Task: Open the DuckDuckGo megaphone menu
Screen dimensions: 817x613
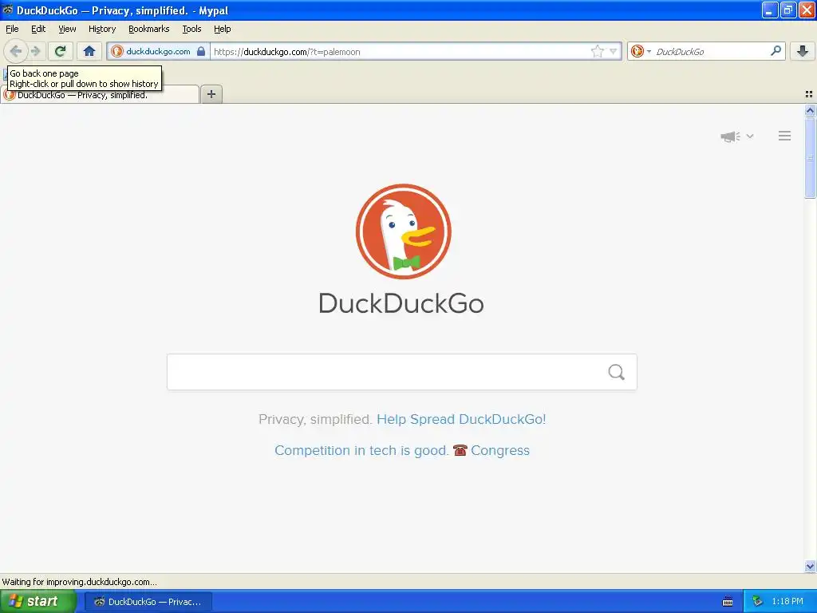Action: coord(736,136)
